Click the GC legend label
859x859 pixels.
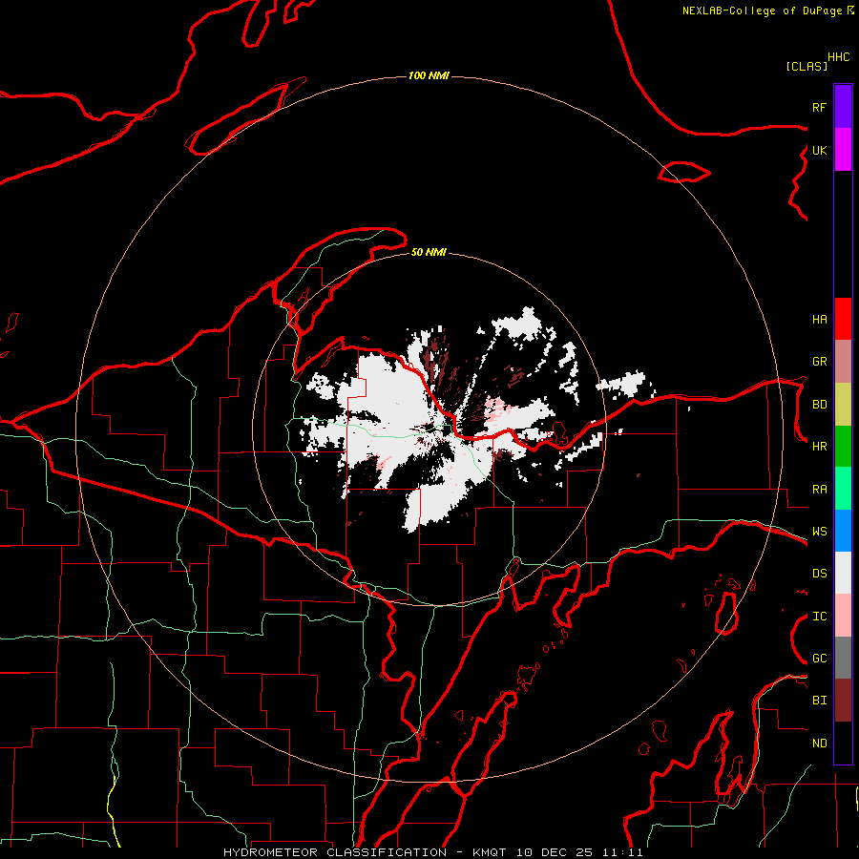click(819, 659)
